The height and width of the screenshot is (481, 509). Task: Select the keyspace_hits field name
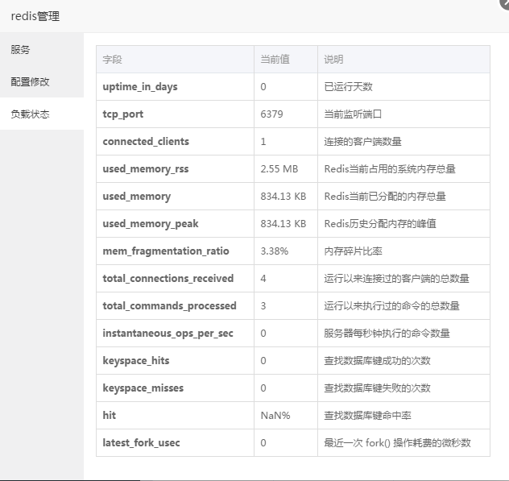136,360
